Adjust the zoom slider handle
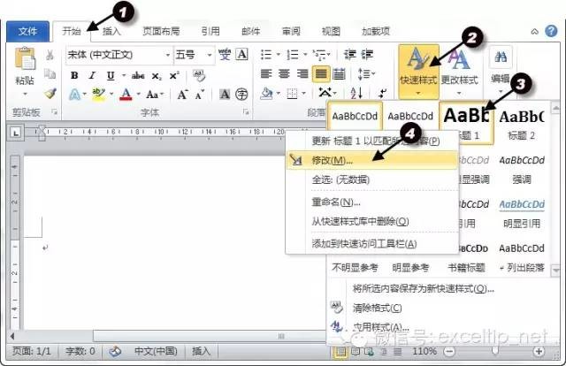Image resolution: width=566 pixels, height=366 pixels. (495, 350)
